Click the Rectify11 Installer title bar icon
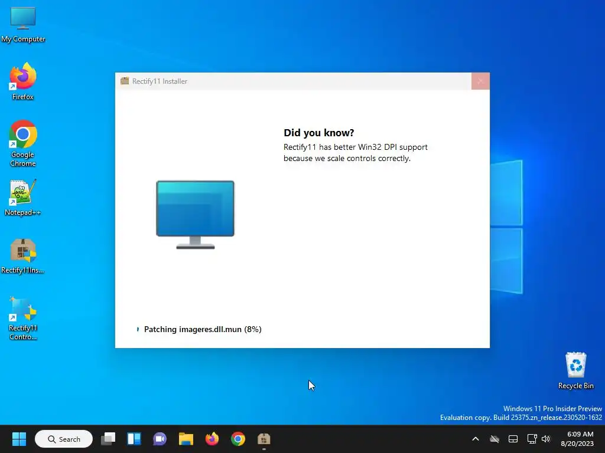The image size is (605, 453). [x=125, y=81]
